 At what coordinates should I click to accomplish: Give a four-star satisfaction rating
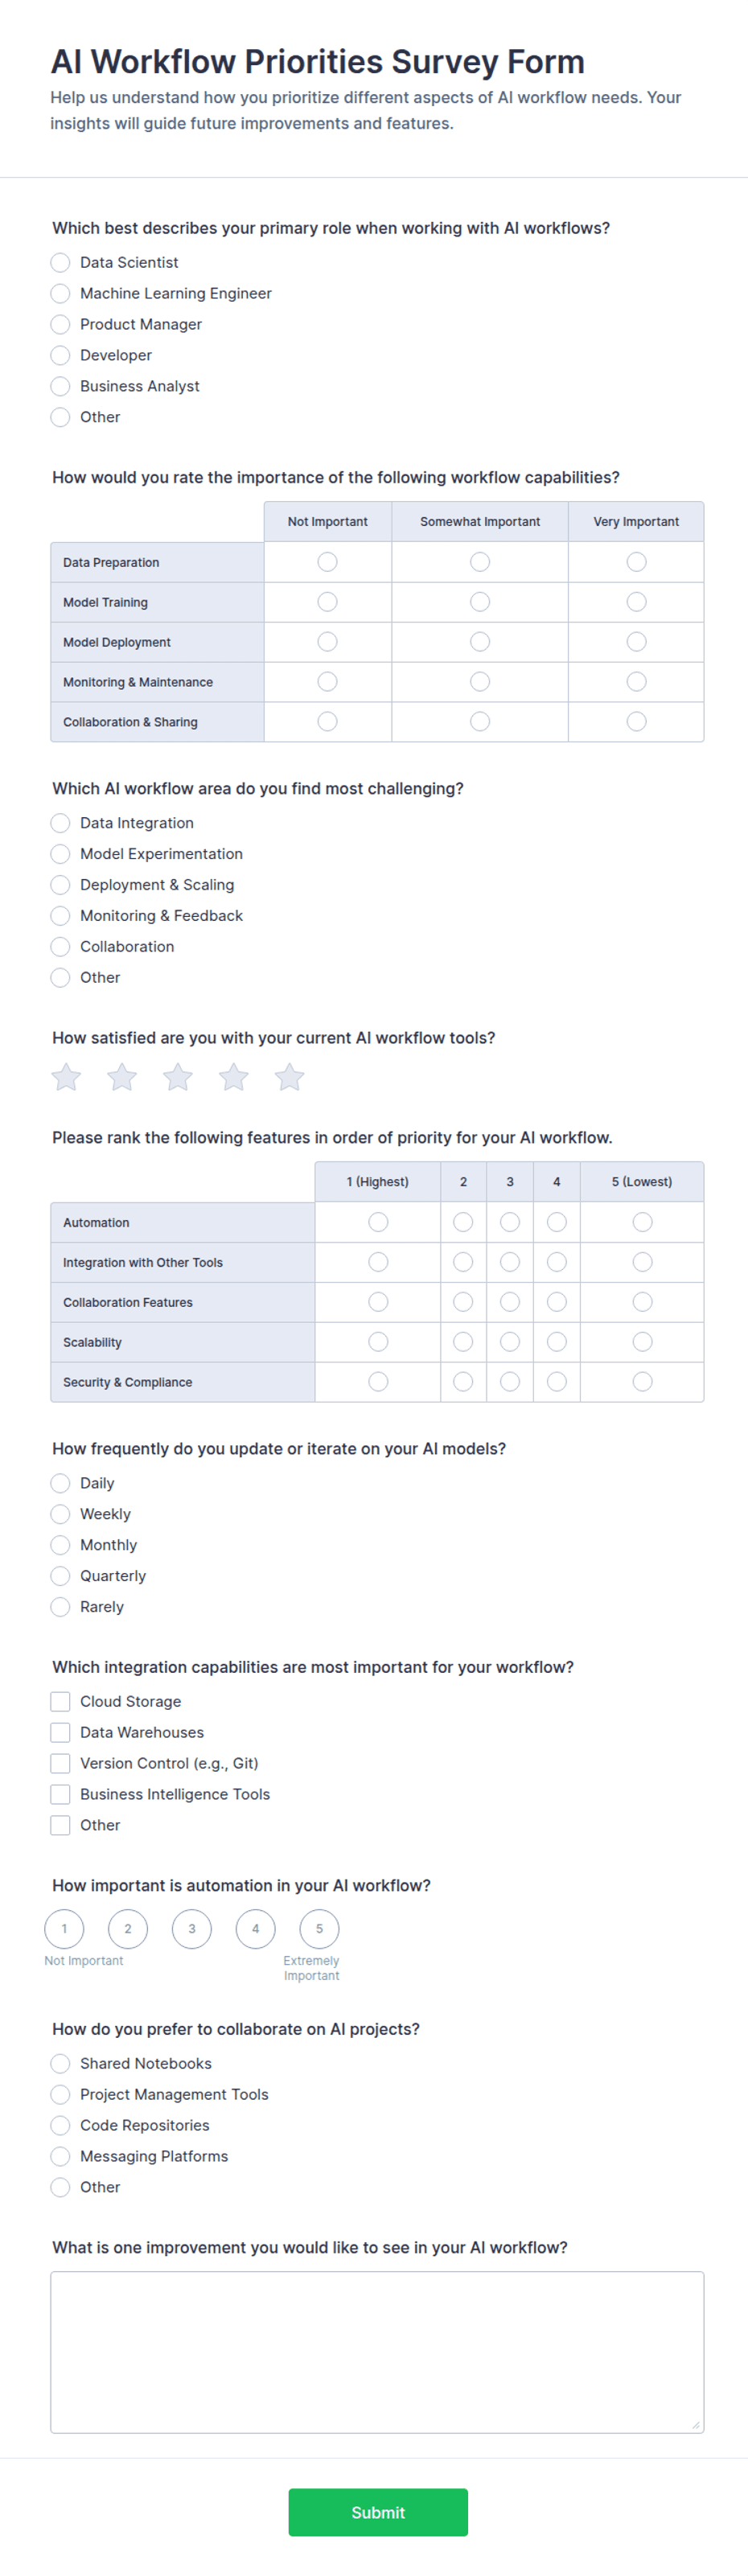click(234, 1077)
